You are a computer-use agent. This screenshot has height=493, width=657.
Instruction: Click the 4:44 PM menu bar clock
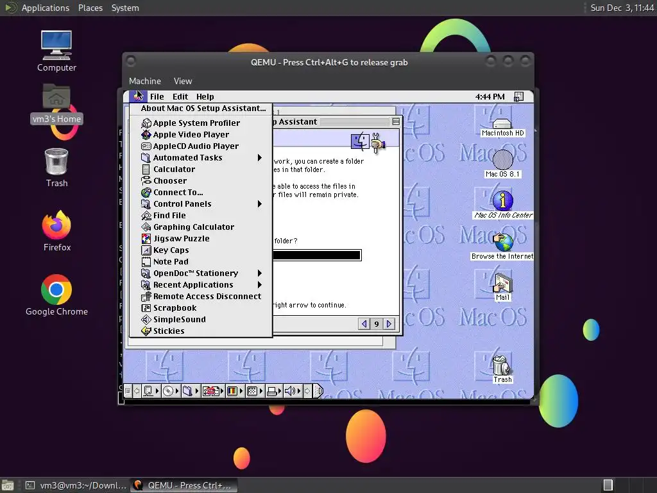pos(490,97)
